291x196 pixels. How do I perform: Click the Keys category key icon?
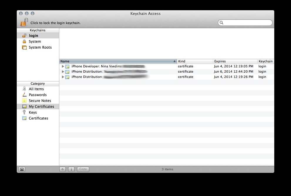click(24, 112)
